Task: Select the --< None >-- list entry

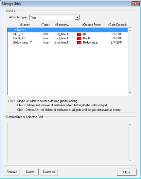Action: (67, 30)
